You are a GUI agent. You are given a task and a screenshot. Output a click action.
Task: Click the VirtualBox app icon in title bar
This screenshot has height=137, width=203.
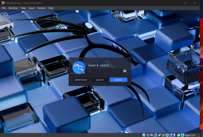(3, 3)
